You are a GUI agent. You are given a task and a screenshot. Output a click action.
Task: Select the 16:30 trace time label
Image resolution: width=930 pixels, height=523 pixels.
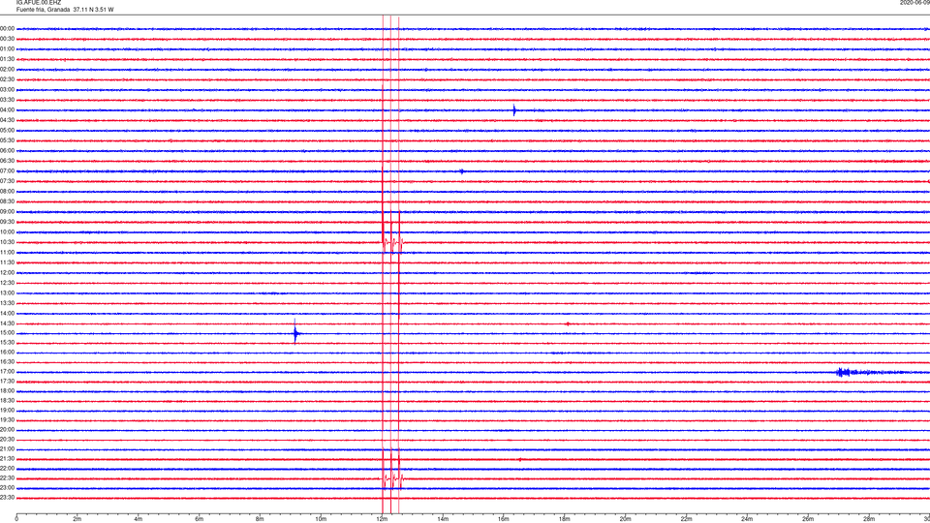(x=7, y=361)
